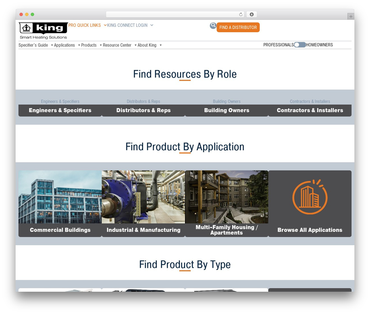The height and width of the screenshot is (314, 370).
Task: Open Browse All Applications
Action: pos(310,230)
